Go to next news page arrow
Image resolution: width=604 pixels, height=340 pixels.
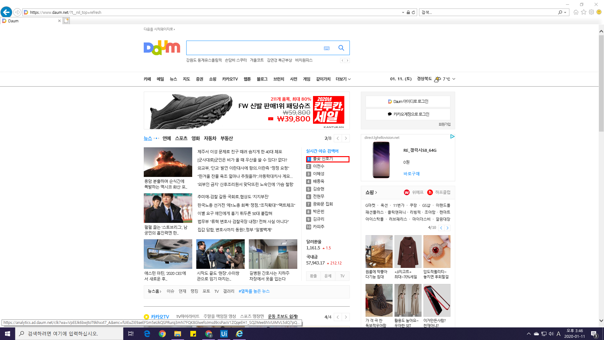(x=346, y=138)
